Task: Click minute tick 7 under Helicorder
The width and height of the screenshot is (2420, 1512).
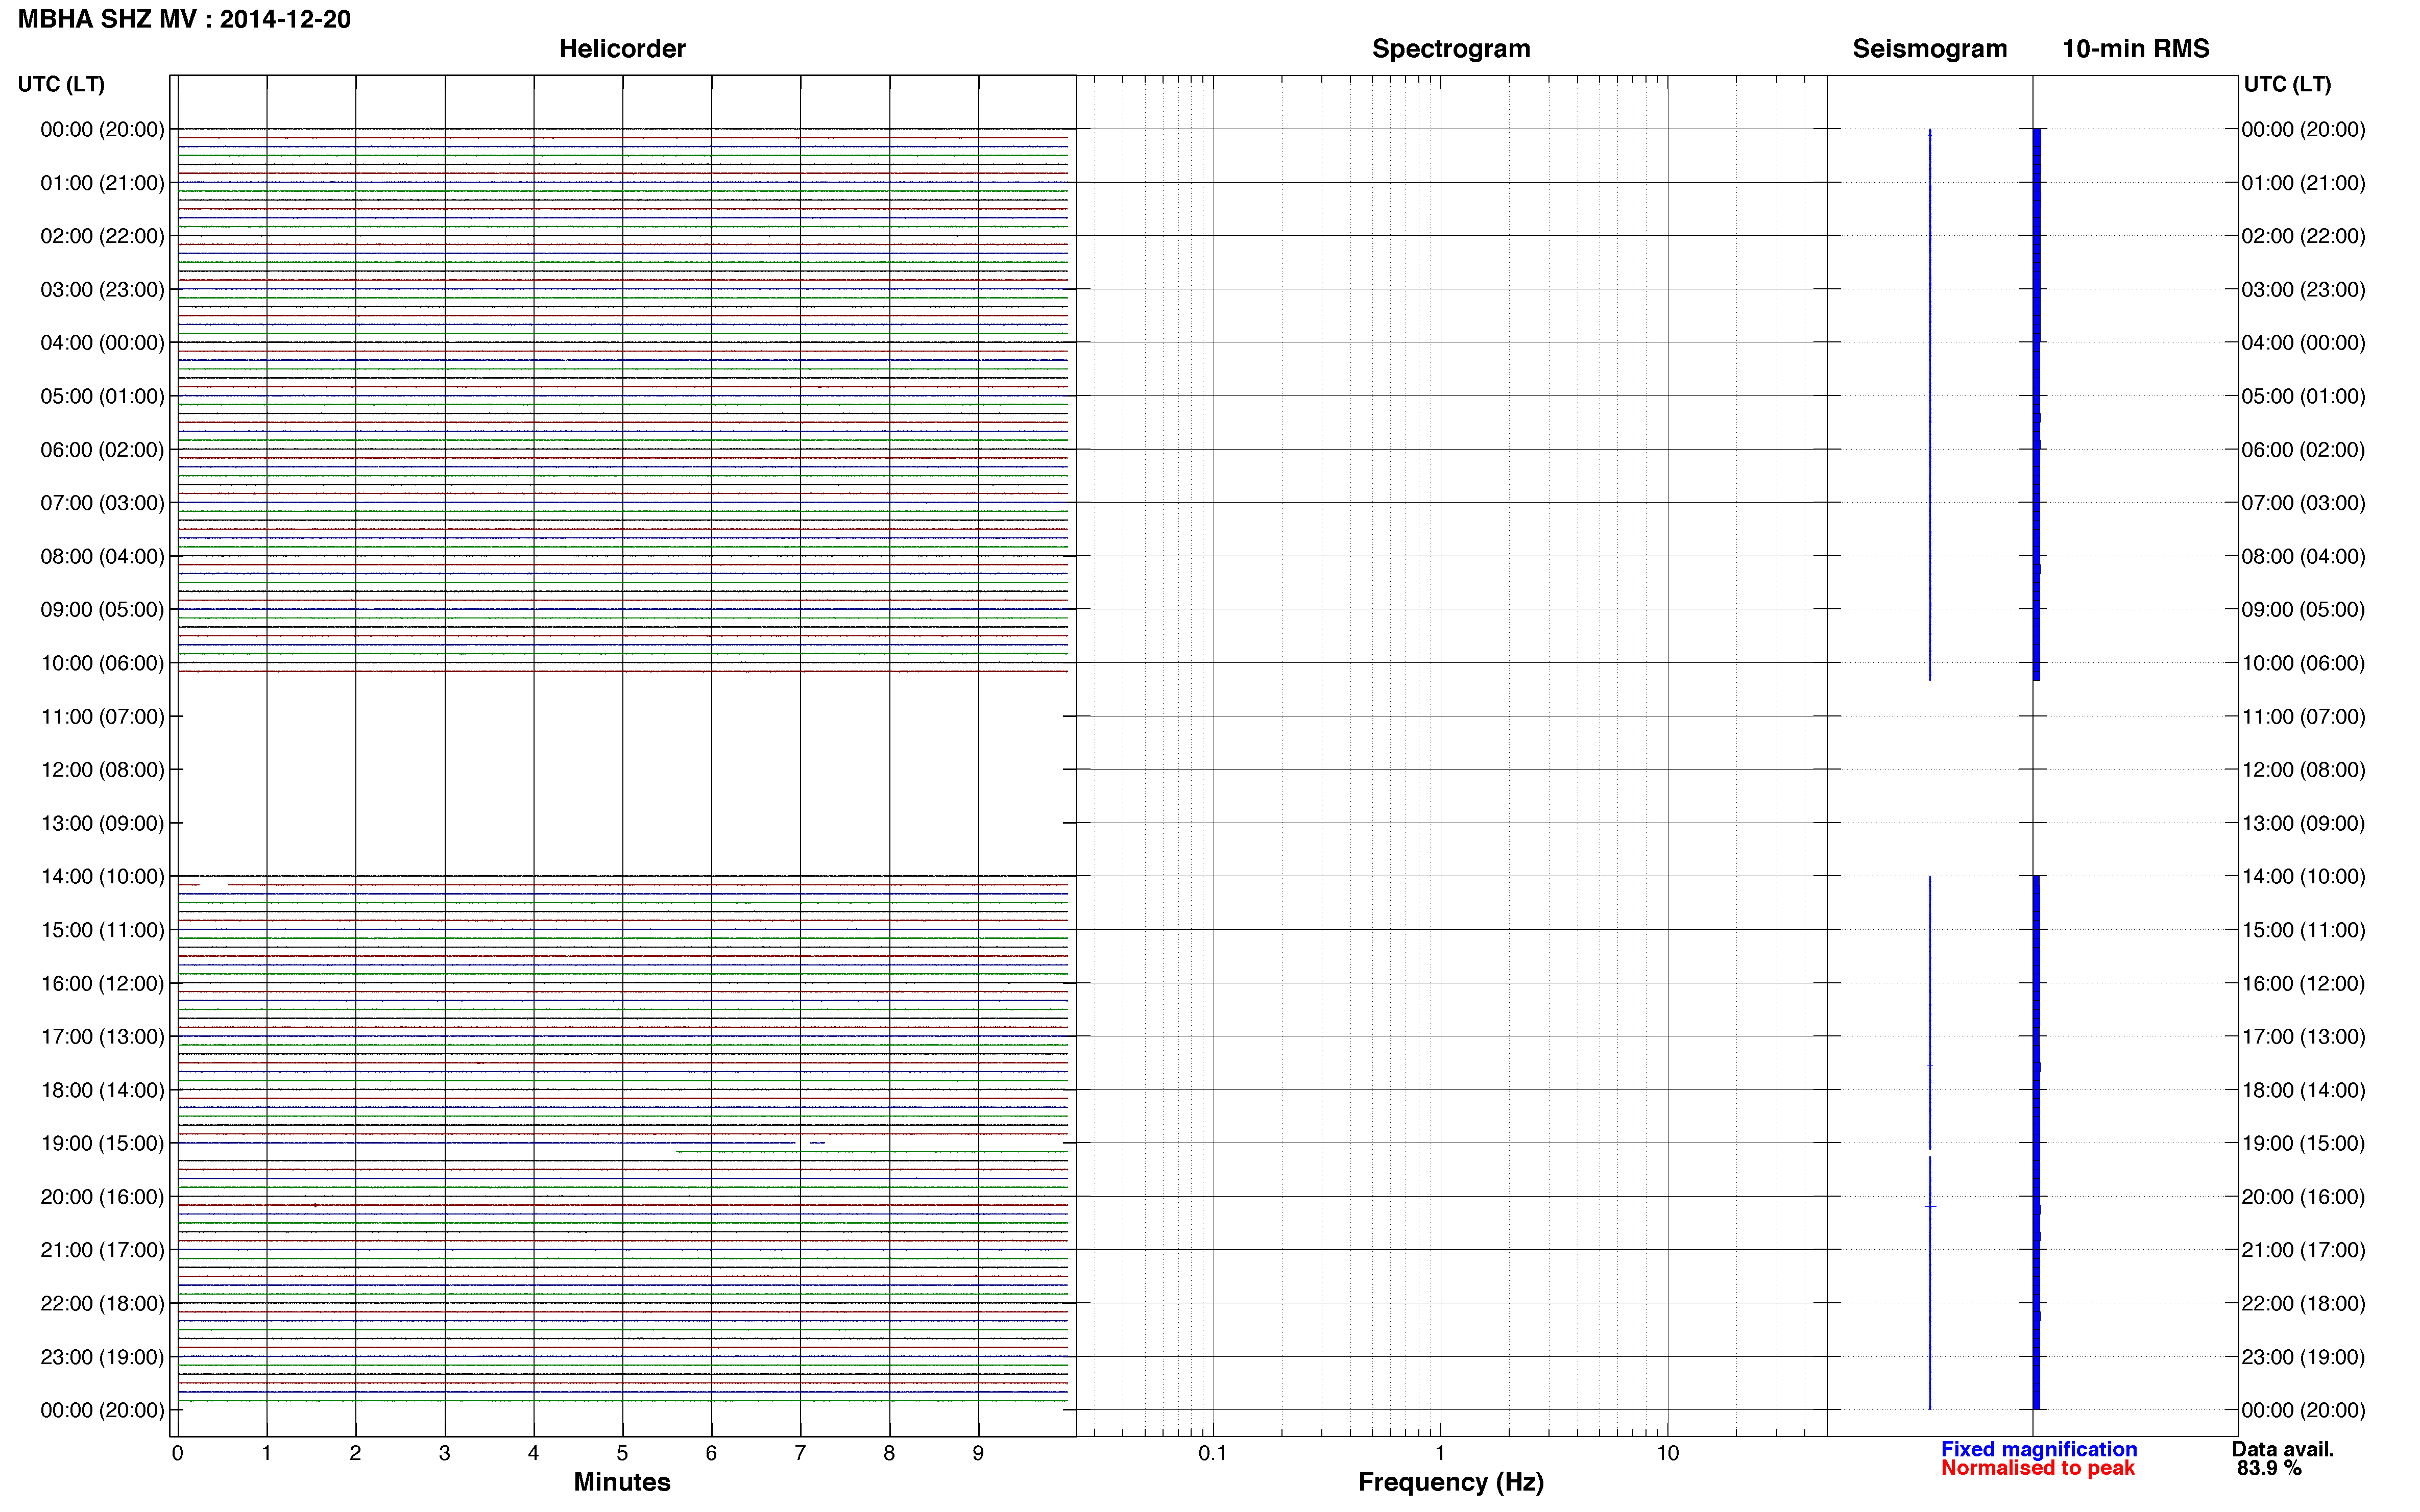Action: click(801, 1453)
